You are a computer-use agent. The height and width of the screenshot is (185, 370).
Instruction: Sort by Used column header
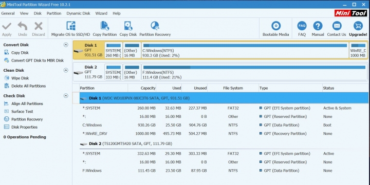click(x=169, y=88)
